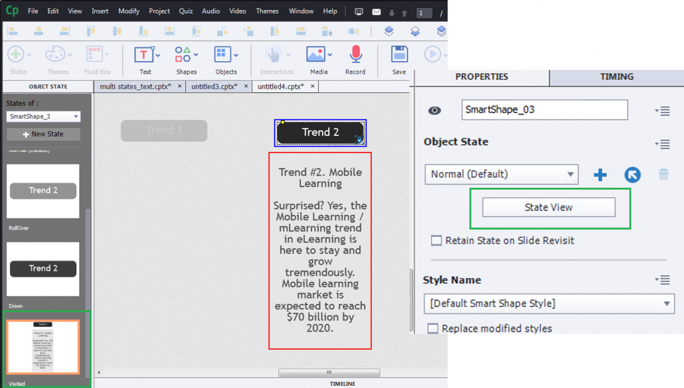Viewport: 684px width, 388px height.
Task: Toggle visibility eye for SmartShape_03
Action: pos(434,109)
